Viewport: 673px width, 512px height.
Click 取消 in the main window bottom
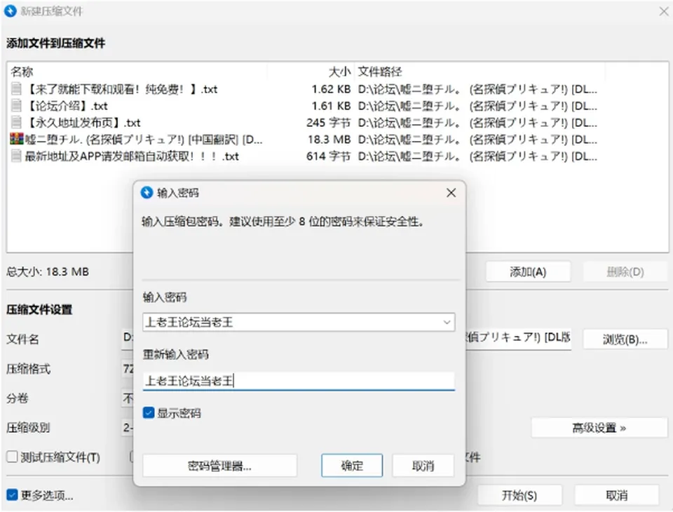pos(617,496)
